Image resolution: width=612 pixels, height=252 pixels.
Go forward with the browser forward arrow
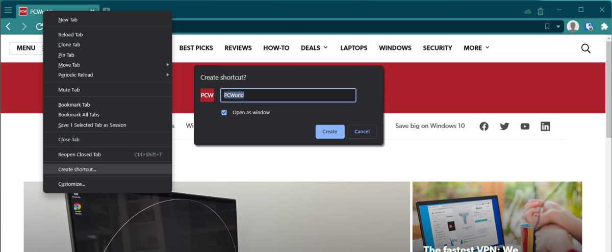point(24,27)
